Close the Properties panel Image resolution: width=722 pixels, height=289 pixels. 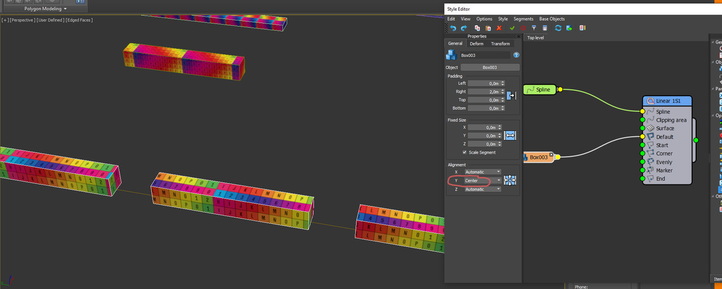518,37
